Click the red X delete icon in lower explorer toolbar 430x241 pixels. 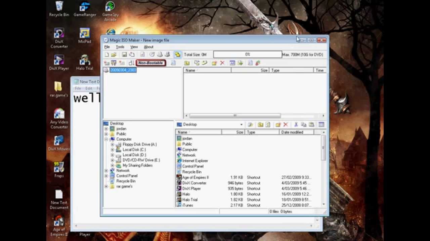[x=286, y=125]
